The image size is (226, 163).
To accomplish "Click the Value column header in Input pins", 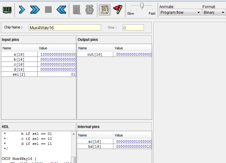I will [56, 48].
